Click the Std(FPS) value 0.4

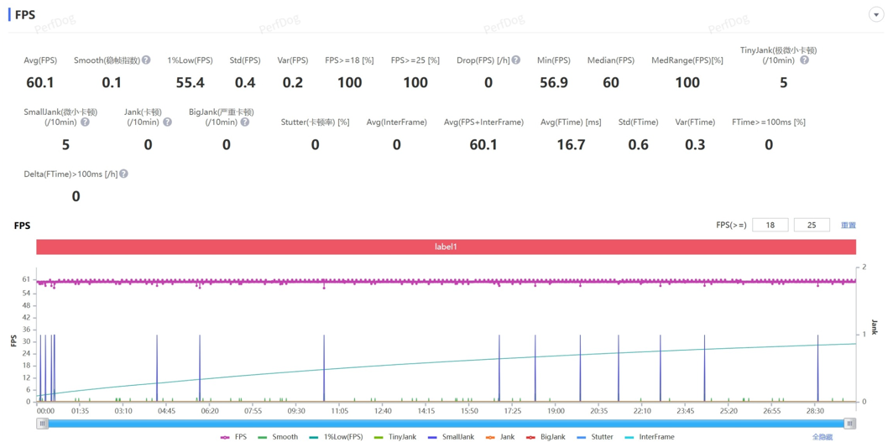tap(245, 82)
